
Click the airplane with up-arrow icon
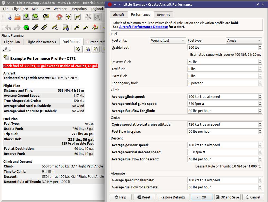96,49
